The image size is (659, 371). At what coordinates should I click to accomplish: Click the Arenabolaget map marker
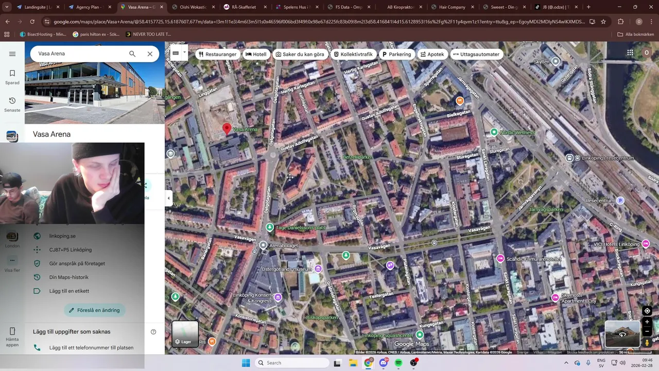click(x=263, y=245)
